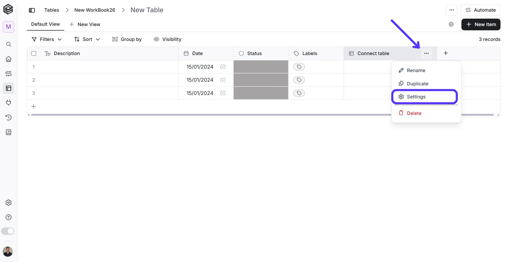Viewport: 509px width, 262px height.
Task: Click the app logo in top-left corner
Action: [8, 9]
